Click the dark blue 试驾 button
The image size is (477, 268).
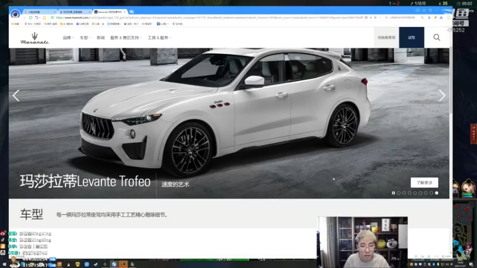(x=411, y=38)
